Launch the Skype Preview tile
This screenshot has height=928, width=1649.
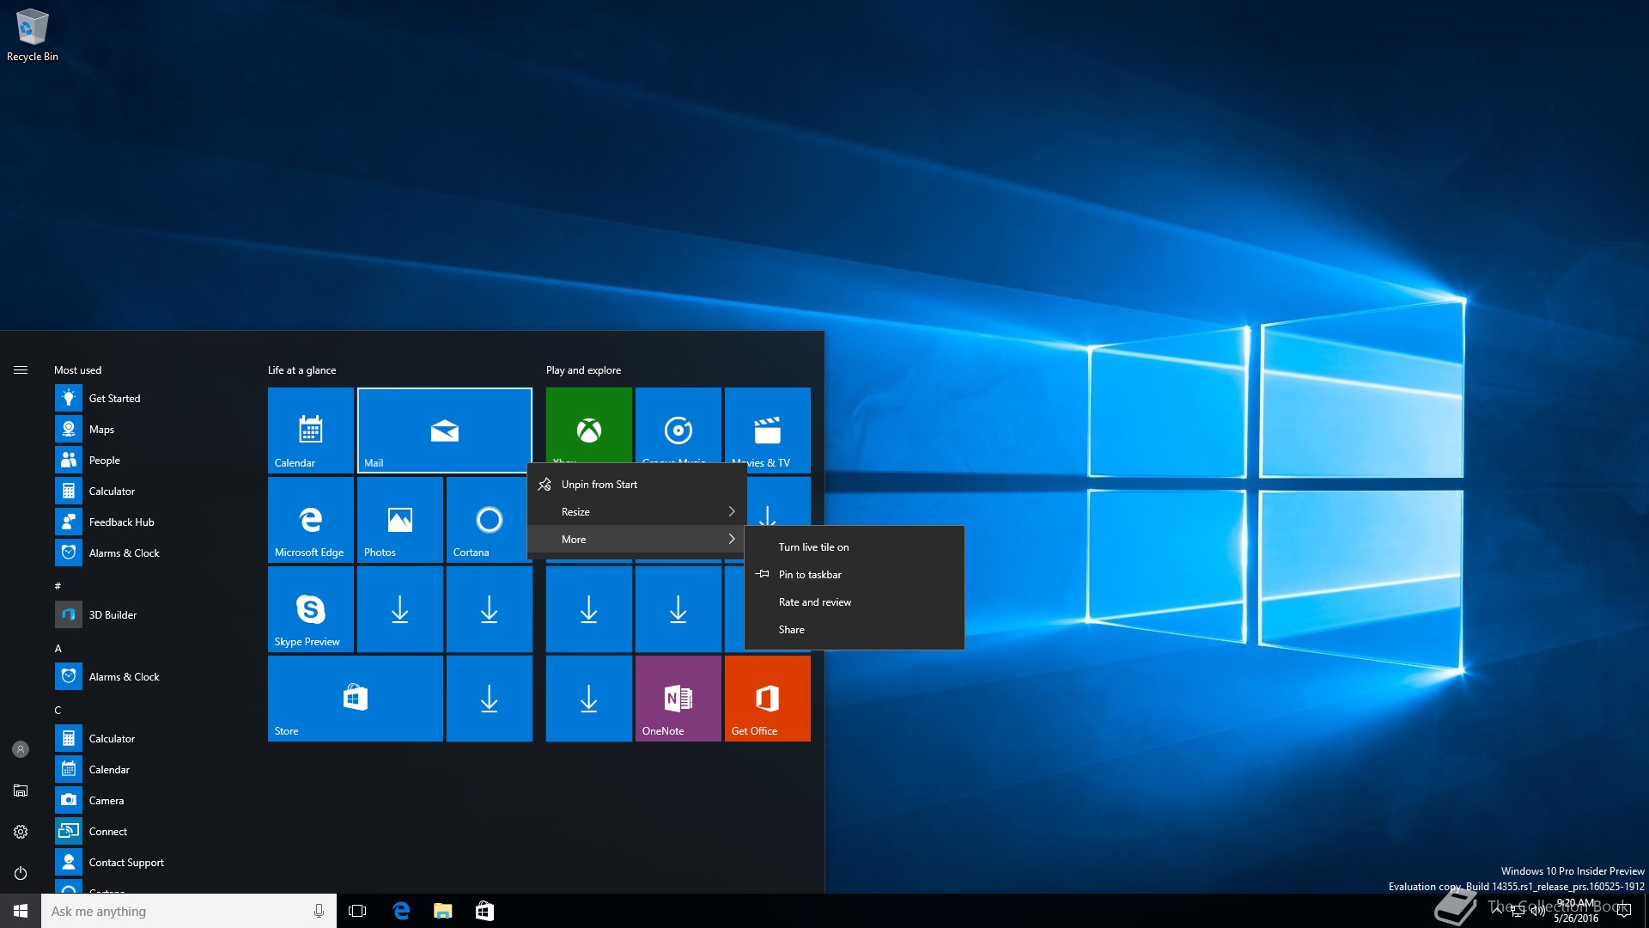[x=310, y=608]
